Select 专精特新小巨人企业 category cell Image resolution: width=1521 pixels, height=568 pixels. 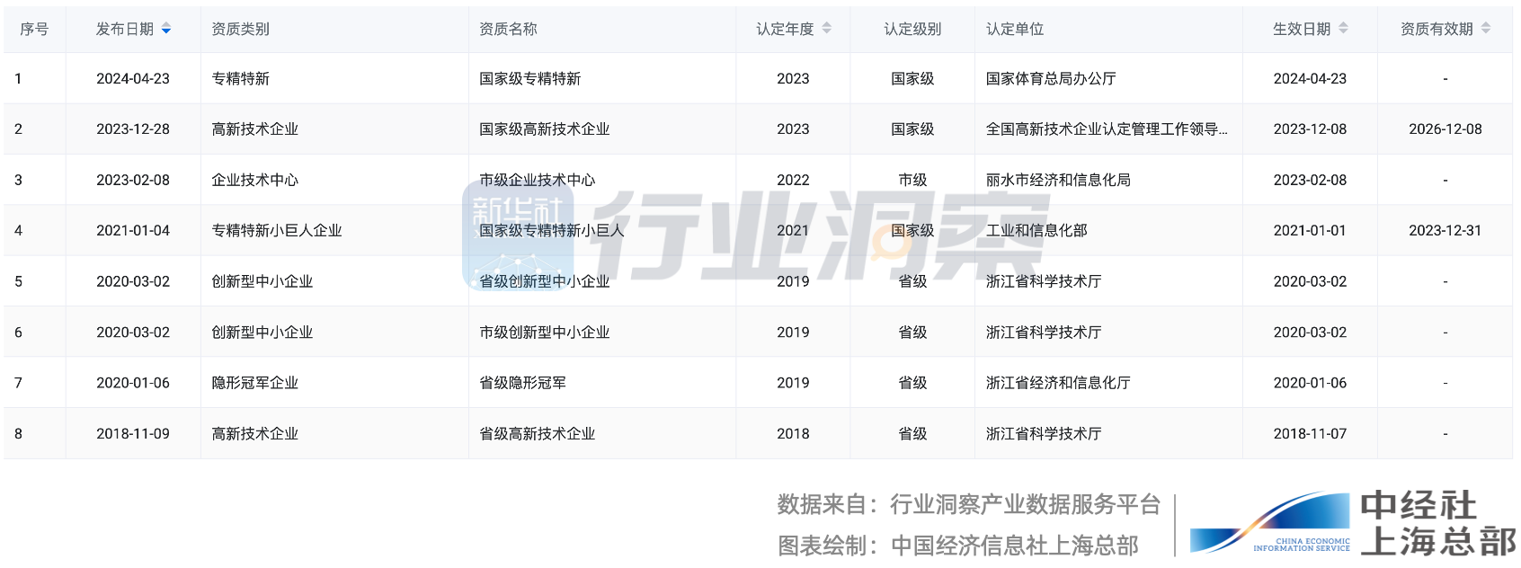click(276, 230)
